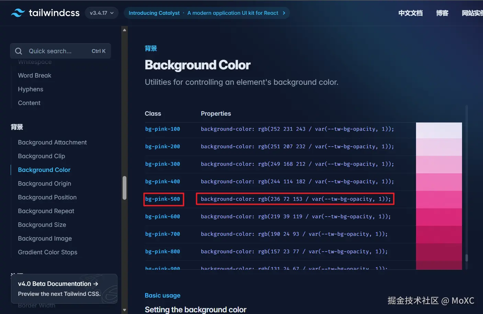Viewport: 483px width, 314px height.
Task: Open Background Clip in sidebar
Action: pyautogui.click(x=42, y=156)
